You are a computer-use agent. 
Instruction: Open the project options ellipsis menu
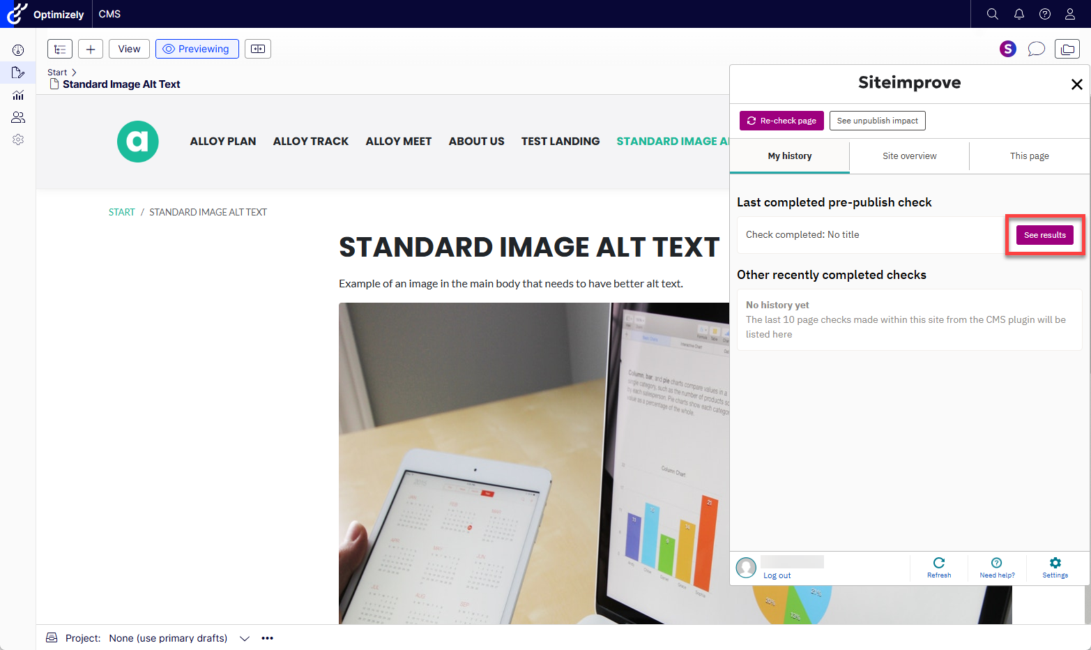pos(268,638)
